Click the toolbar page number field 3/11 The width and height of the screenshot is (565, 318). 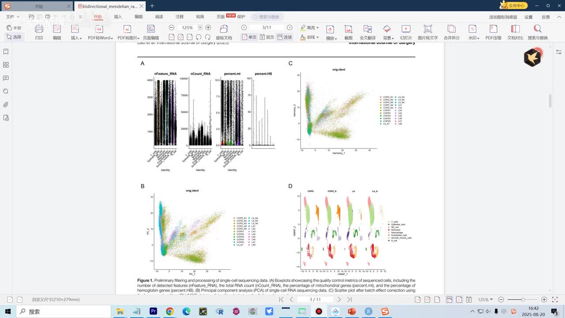(267, 27)
